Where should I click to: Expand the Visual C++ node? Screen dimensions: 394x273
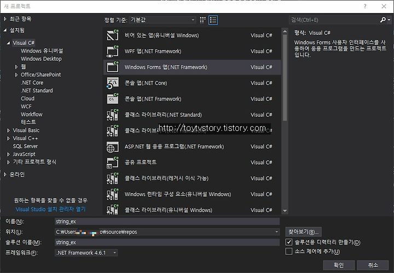(8, 138)
